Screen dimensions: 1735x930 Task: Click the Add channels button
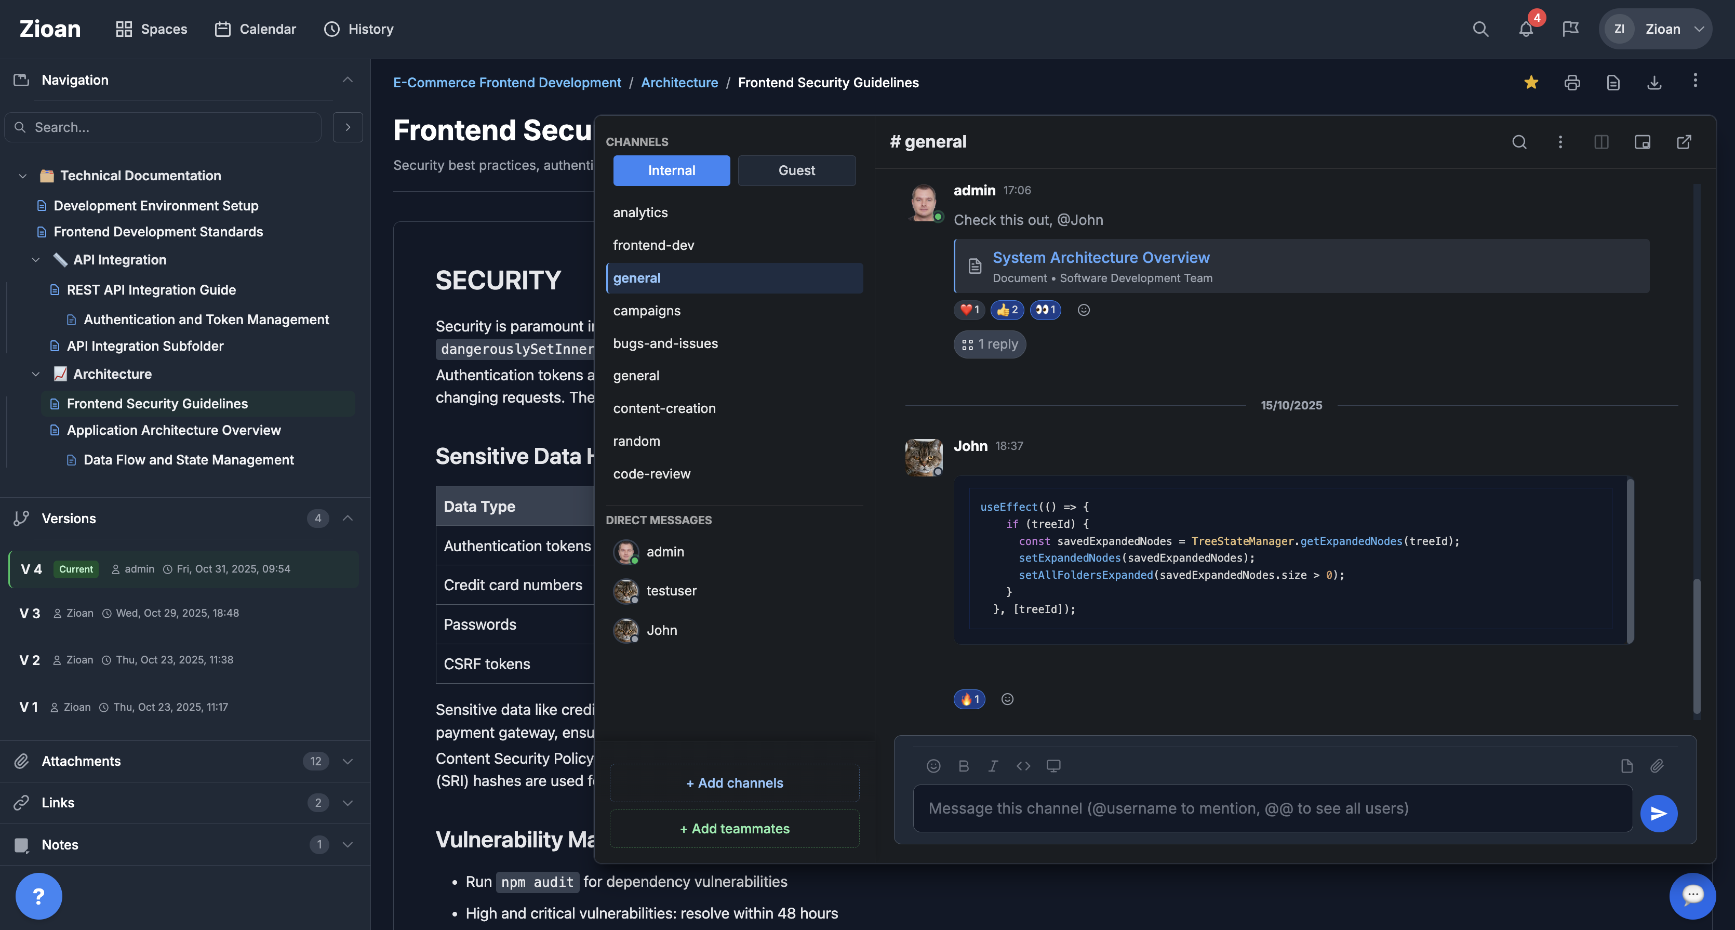pyautogui.click(x=734, y=782)
